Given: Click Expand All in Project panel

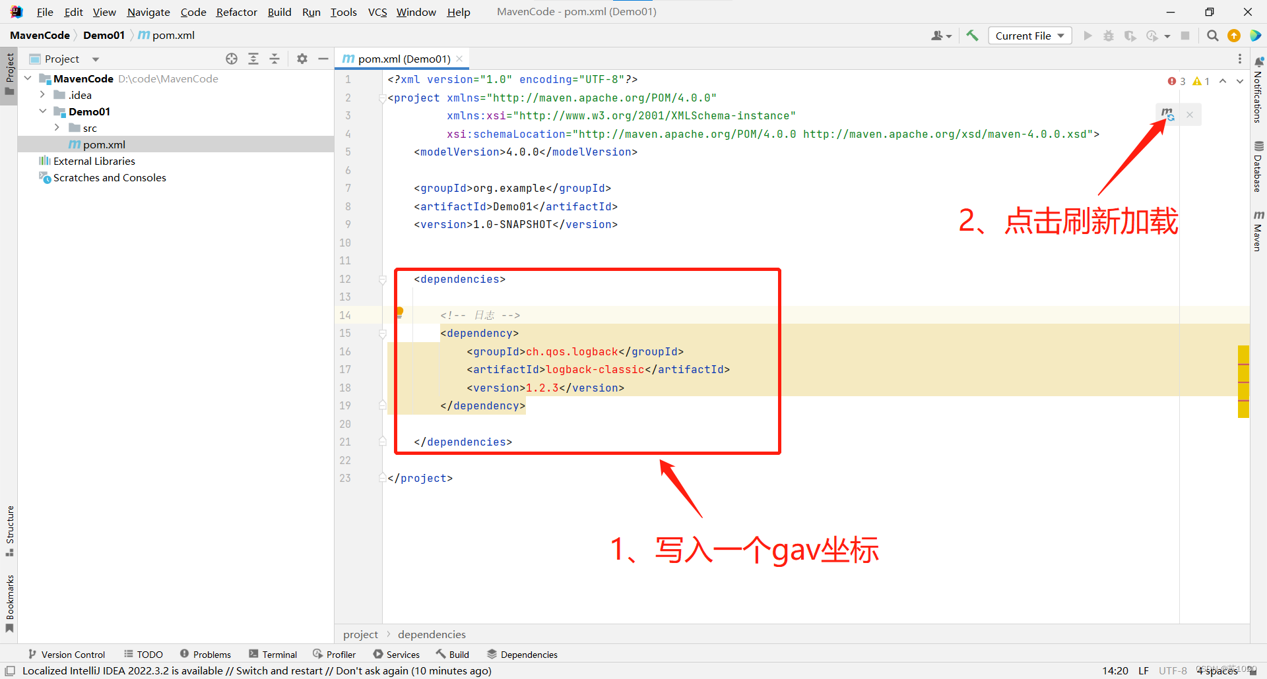Looking at the screenshot, I should tap(253, 59).
